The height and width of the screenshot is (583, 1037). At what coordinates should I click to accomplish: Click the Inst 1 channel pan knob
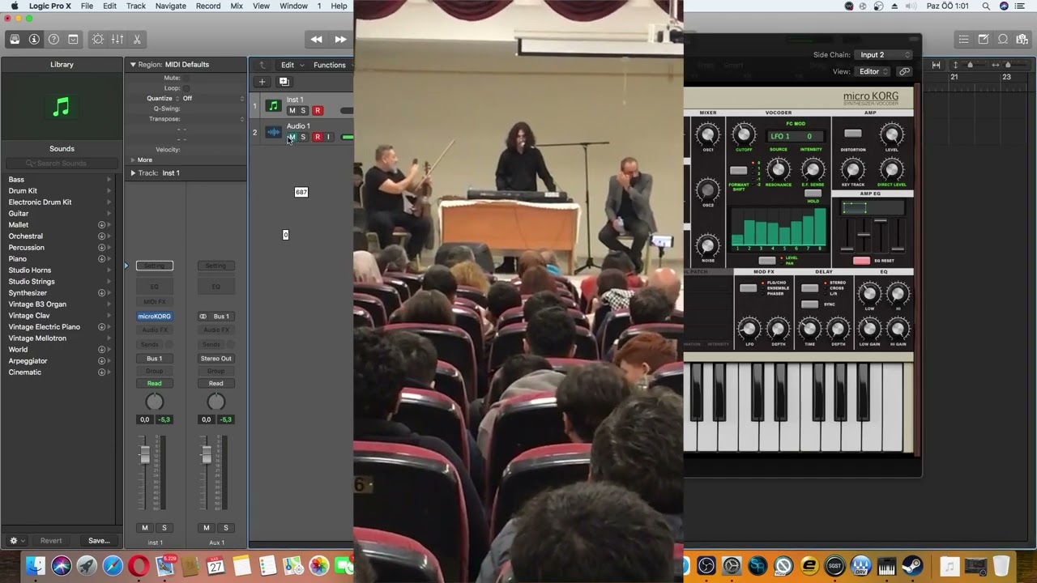click(x=154, y=402)
